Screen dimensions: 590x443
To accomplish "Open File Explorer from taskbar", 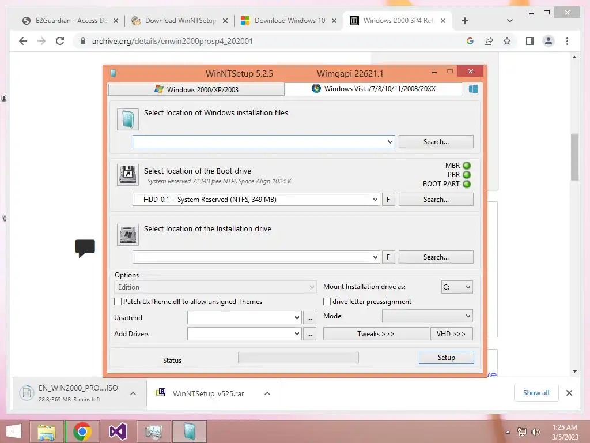I will coord(47,431).
